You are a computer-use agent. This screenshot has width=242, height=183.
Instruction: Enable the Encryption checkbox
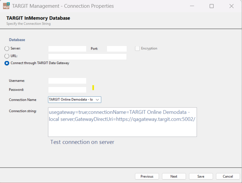coord(137,49)
